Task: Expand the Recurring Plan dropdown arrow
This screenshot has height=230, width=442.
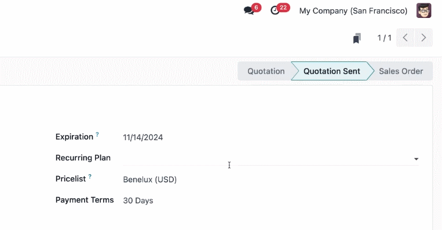Action: pos(416,159)
